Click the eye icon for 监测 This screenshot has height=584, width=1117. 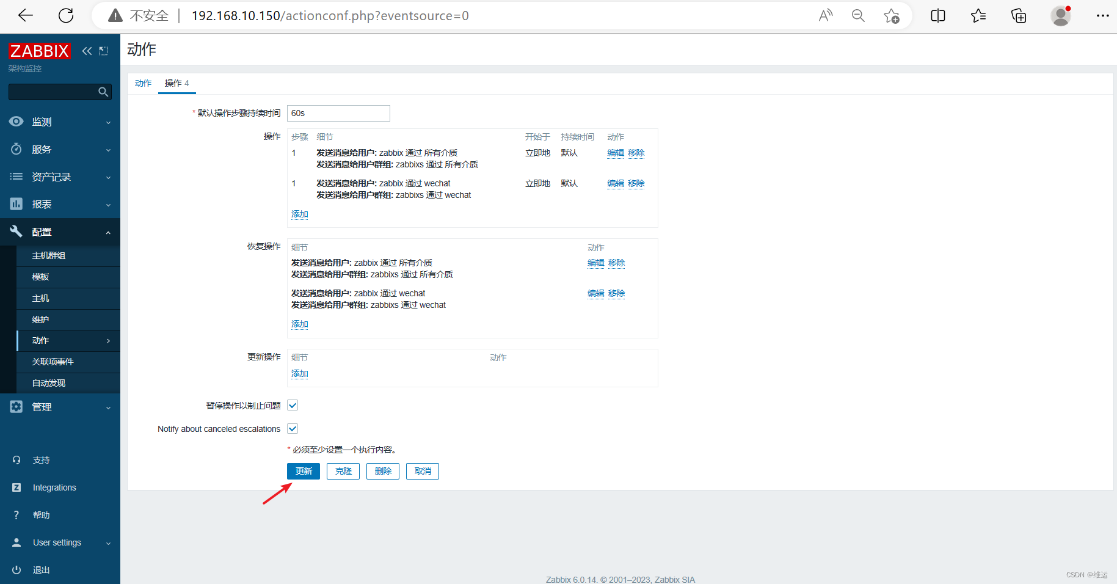(16, 122)
